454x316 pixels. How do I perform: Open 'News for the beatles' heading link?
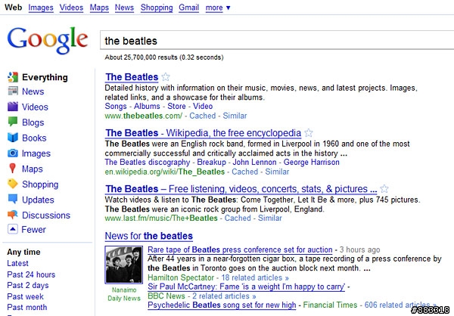click(x=149, y=236)
